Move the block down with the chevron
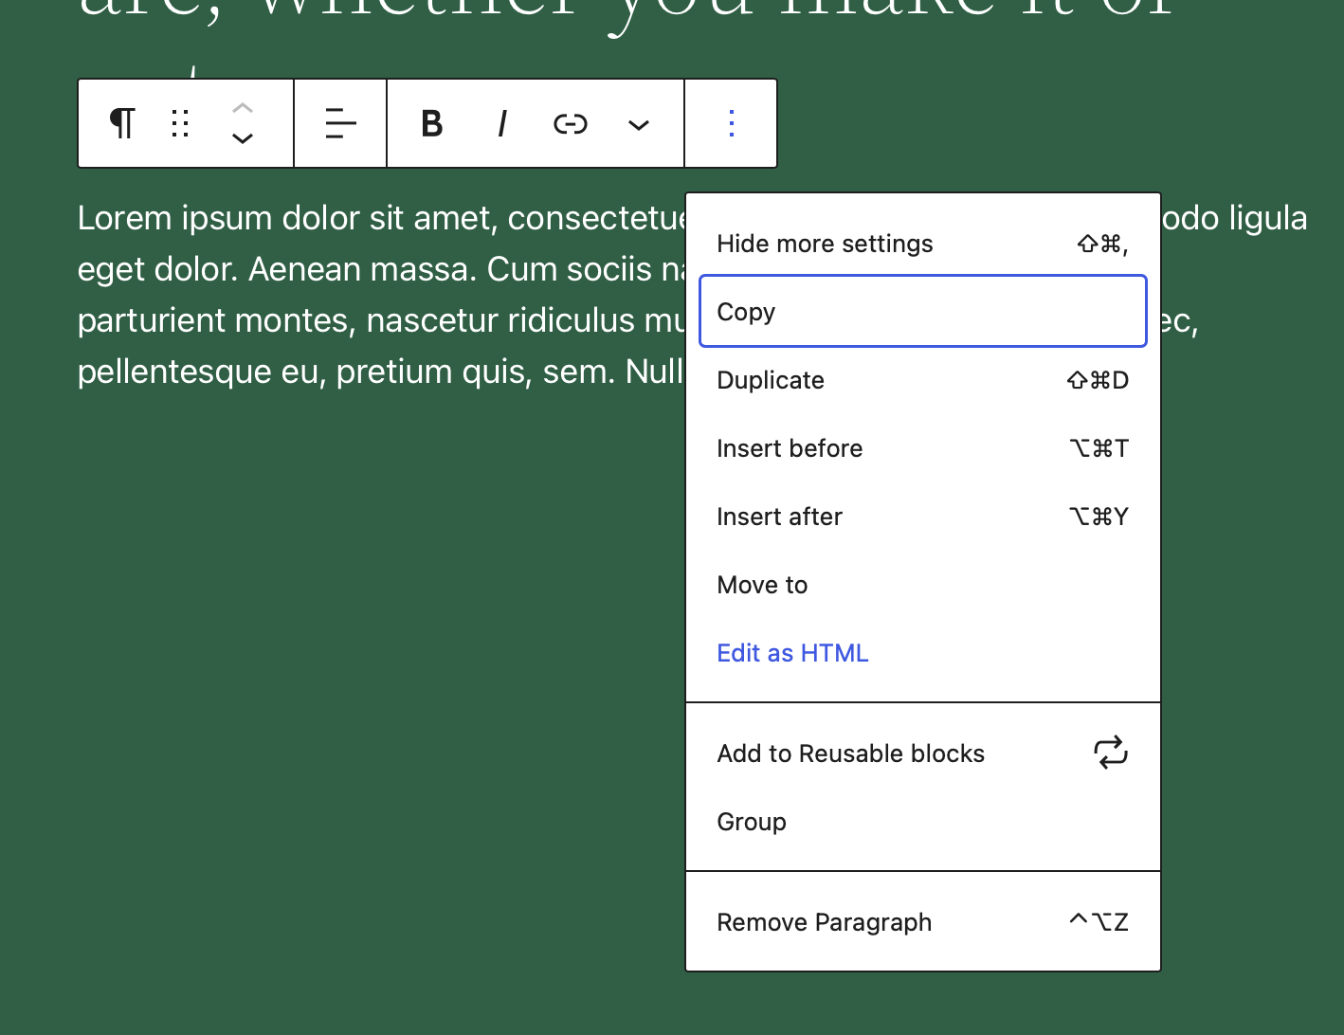1344x1035 pixels. click(x=243, y=139)
